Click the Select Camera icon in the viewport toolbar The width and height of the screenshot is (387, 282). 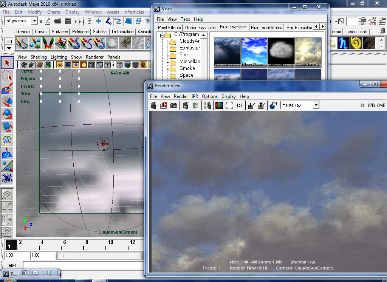[x=24, y=65]
